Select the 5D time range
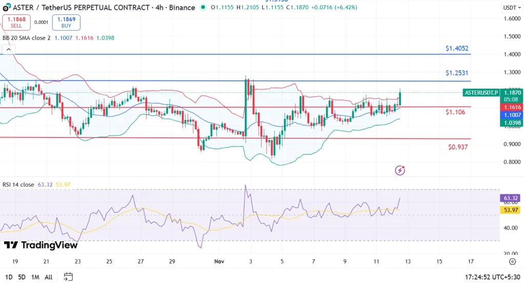Image resolution: width=525 pixels, height=285 pixels. click(x=22, y=277)
